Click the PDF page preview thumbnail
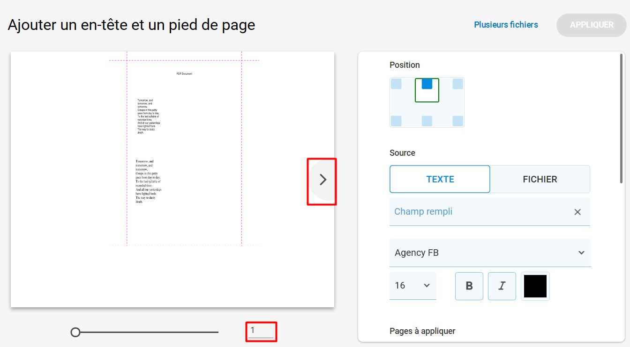The height and width of the screenshot is (347, 630). coord(172,180)
